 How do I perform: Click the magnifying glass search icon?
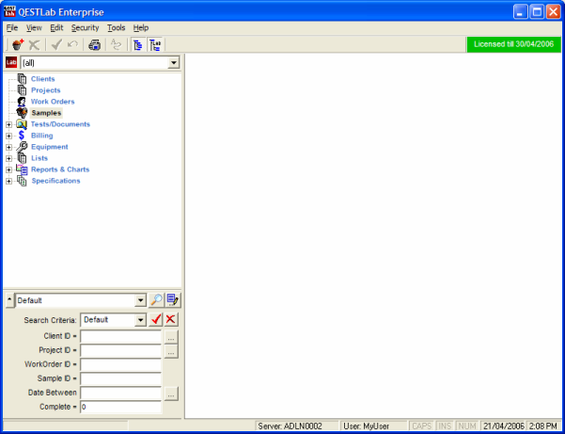coord(156,300)
